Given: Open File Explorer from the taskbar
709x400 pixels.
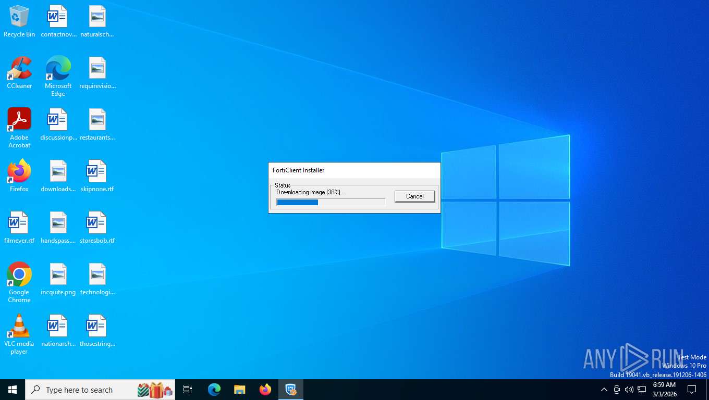Looking at the screenshot, I should (240, 390).
